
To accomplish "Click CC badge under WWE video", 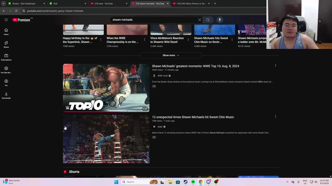I will click(154, 137).
